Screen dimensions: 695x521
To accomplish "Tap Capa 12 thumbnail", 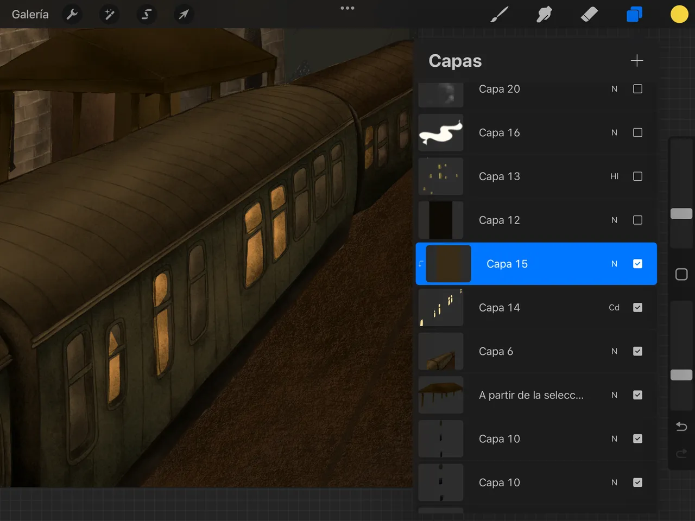I will click(441, 220).
